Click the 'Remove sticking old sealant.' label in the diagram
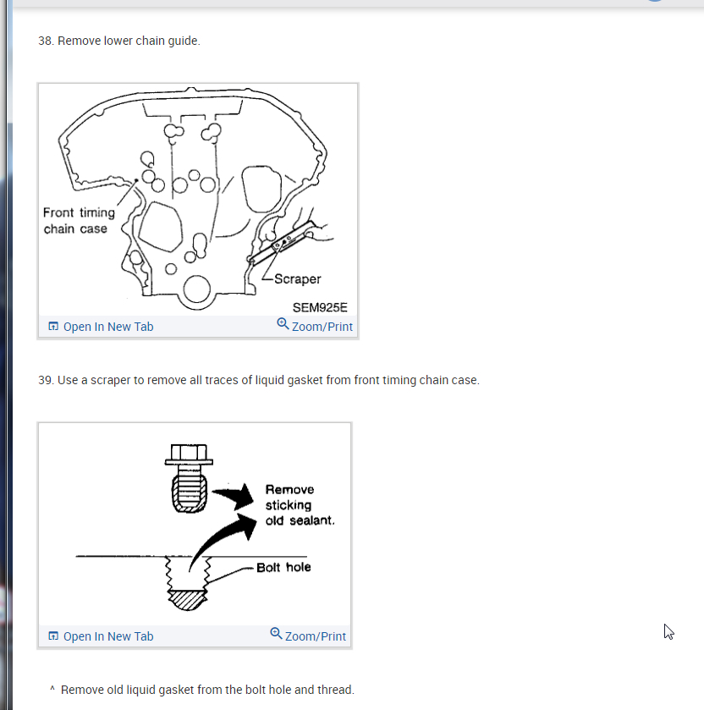 coord(300,505)
